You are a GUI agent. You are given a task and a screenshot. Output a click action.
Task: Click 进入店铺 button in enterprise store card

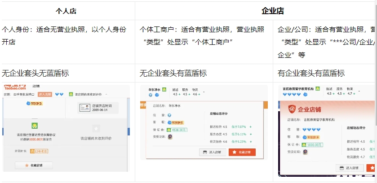350,168
